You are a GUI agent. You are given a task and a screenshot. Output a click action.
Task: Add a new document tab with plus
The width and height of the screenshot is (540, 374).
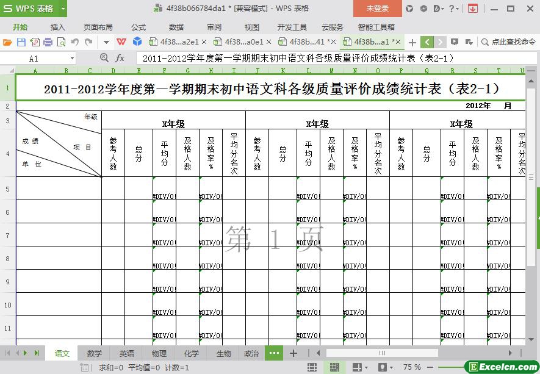click(x=412, y=42)
